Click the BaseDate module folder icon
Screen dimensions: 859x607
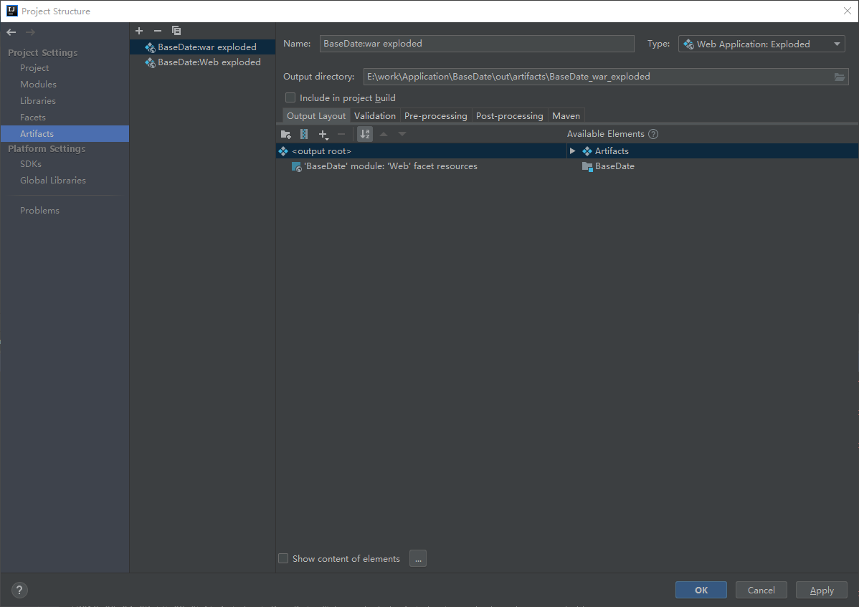(x=587, y=166)
